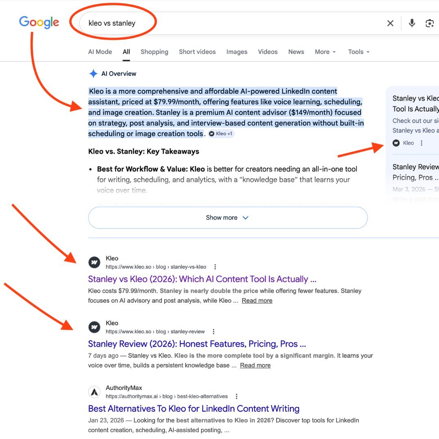Click the 'AI Overview' label text
Viewport: 439px width, 439px height.
tap(119, 74)
